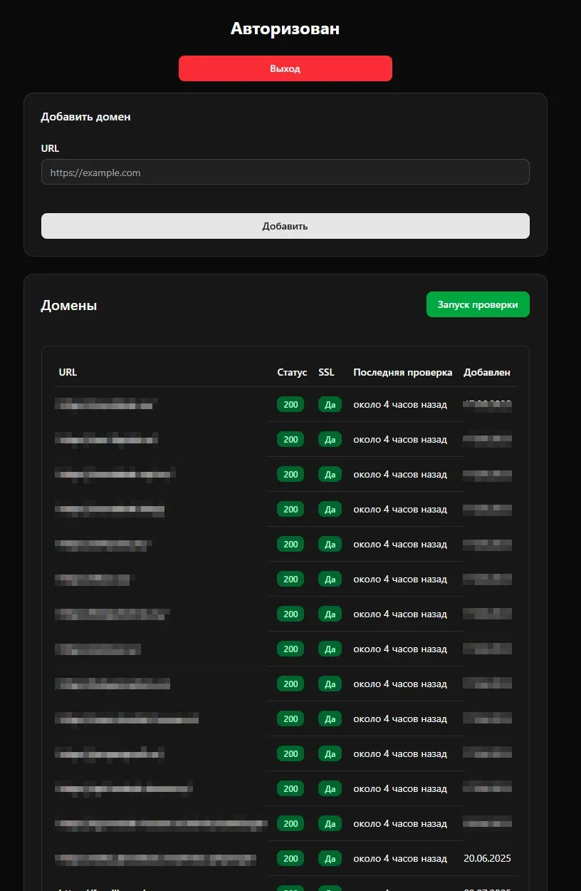Select the 20.06.2025 date cell

coord(487,858)
